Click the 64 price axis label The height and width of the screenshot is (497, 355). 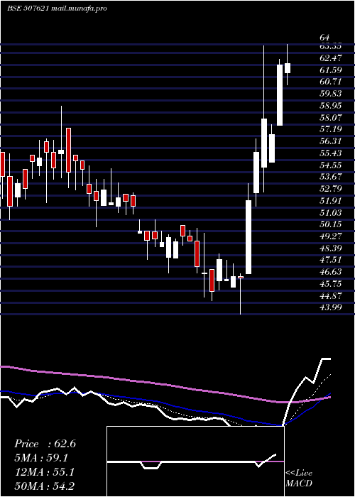pos(325,38)
